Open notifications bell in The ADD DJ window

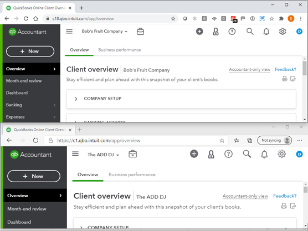(264, 154)
